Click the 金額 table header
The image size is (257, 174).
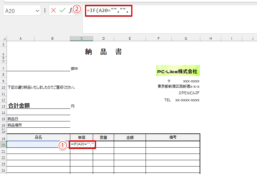point(130,137)
